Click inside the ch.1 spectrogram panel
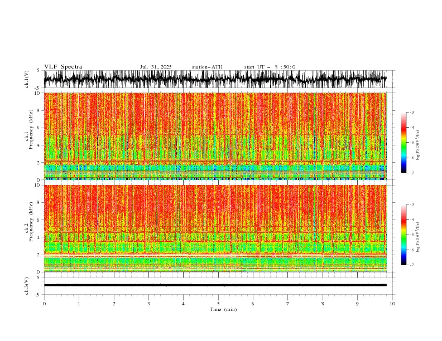The height and width of the screenshot is (341, 442). coord(215,136)
